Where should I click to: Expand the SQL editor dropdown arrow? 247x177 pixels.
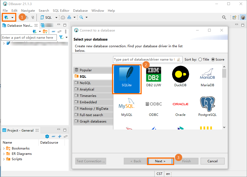click(56, 18)
